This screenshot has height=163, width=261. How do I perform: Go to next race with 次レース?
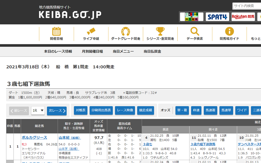tap(57, 111)
